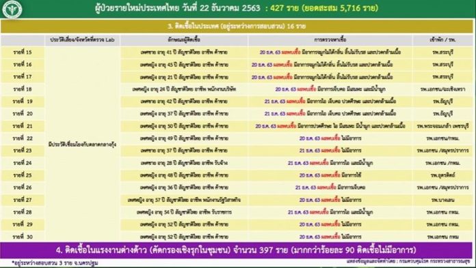Screen dimensions: 476x268
Task: Click case 17 details 'เพศหญิง อายุ 21 ปี'
Action: pos(184,76)
